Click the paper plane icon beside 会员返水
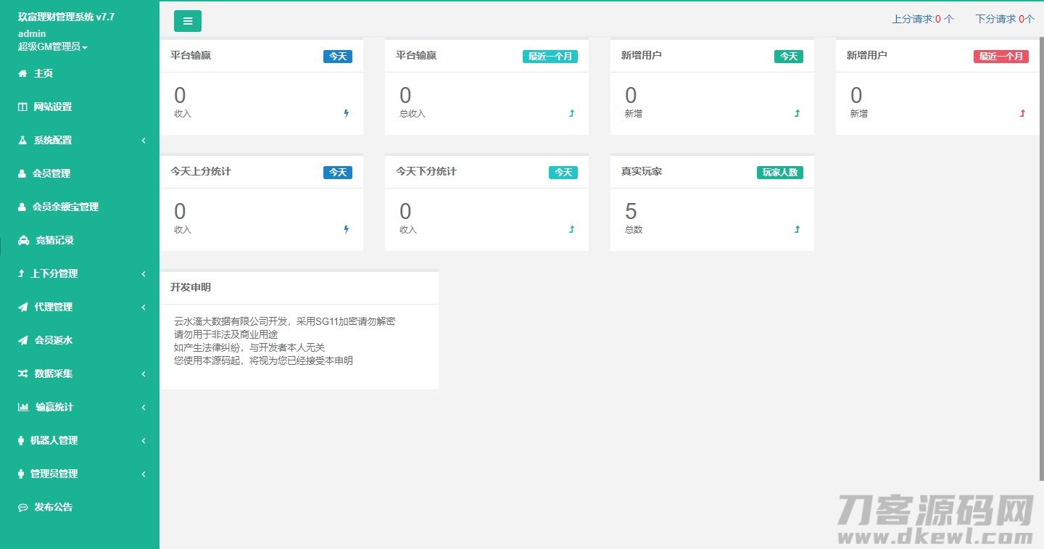The image size is (1044, 549). [22, 340]
